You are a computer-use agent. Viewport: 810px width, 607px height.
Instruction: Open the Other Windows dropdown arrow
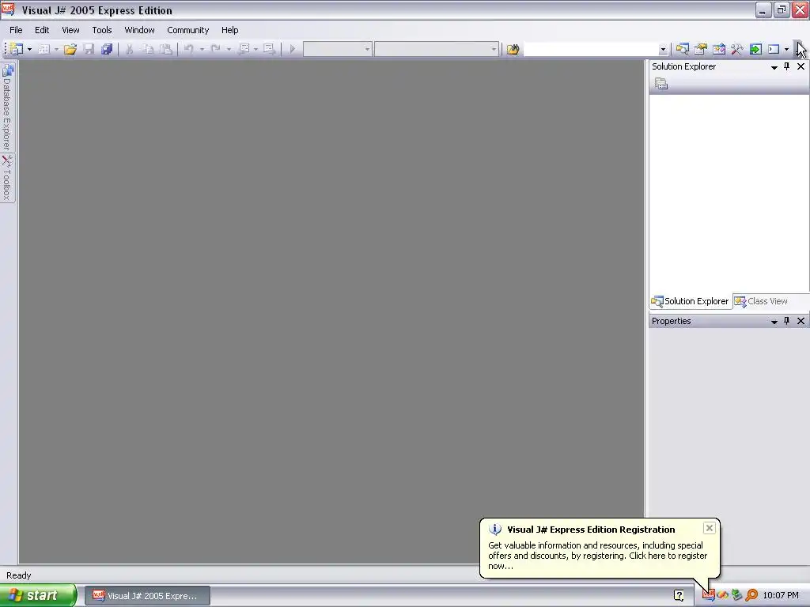pos(786,50)
